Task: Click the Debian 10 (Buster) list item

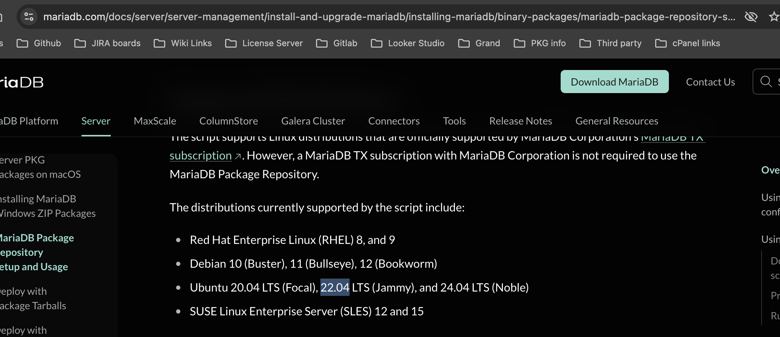Action: [314, 263]
